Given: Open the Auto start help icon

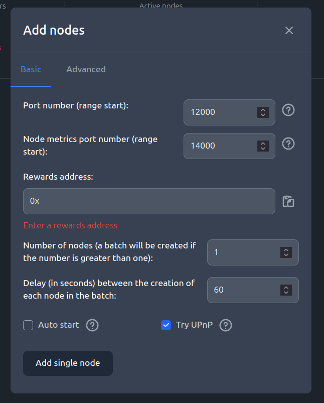Looking at the screenshot, I should point(92,325).
